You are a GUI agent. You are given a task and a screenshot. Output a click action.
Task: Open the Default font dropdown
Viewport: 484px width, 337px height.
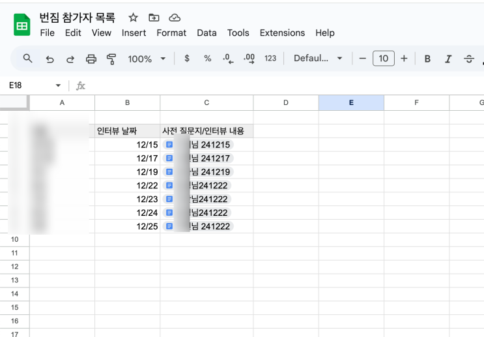(x=318, y=59)
